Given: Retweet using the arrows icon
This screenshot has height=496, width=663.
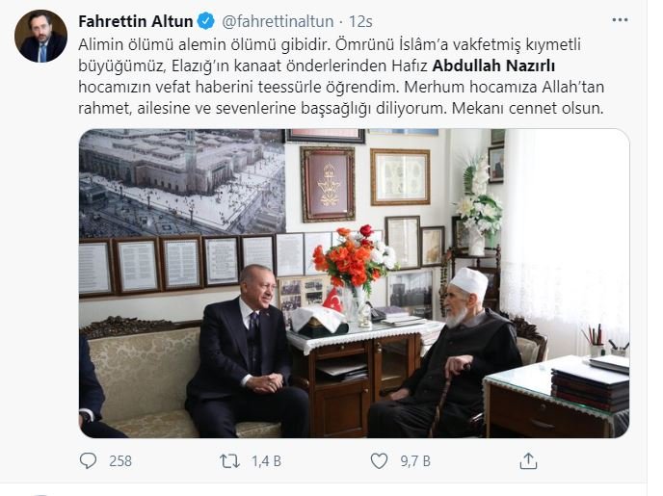Looking at the screenshot, I should click(229, 460).
